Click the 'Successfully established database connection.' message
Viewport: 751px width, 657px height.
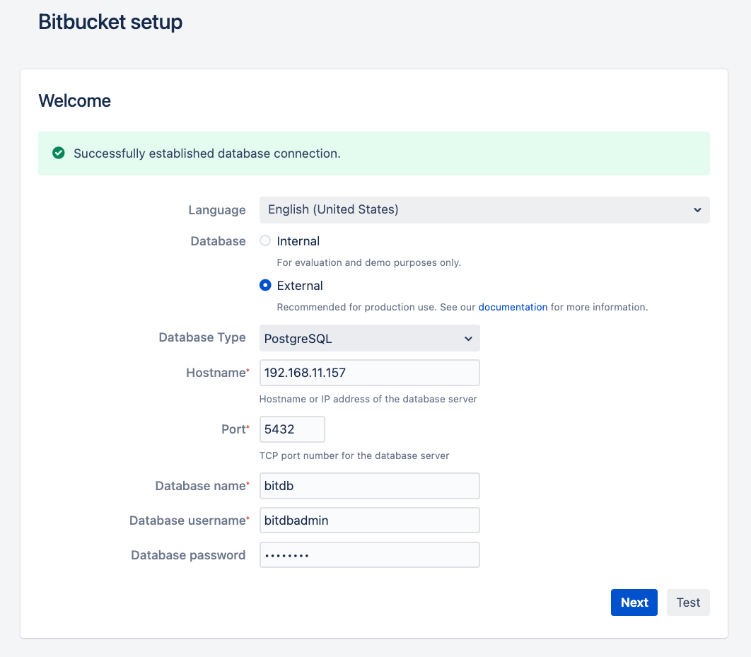click(x=207, y=153)
